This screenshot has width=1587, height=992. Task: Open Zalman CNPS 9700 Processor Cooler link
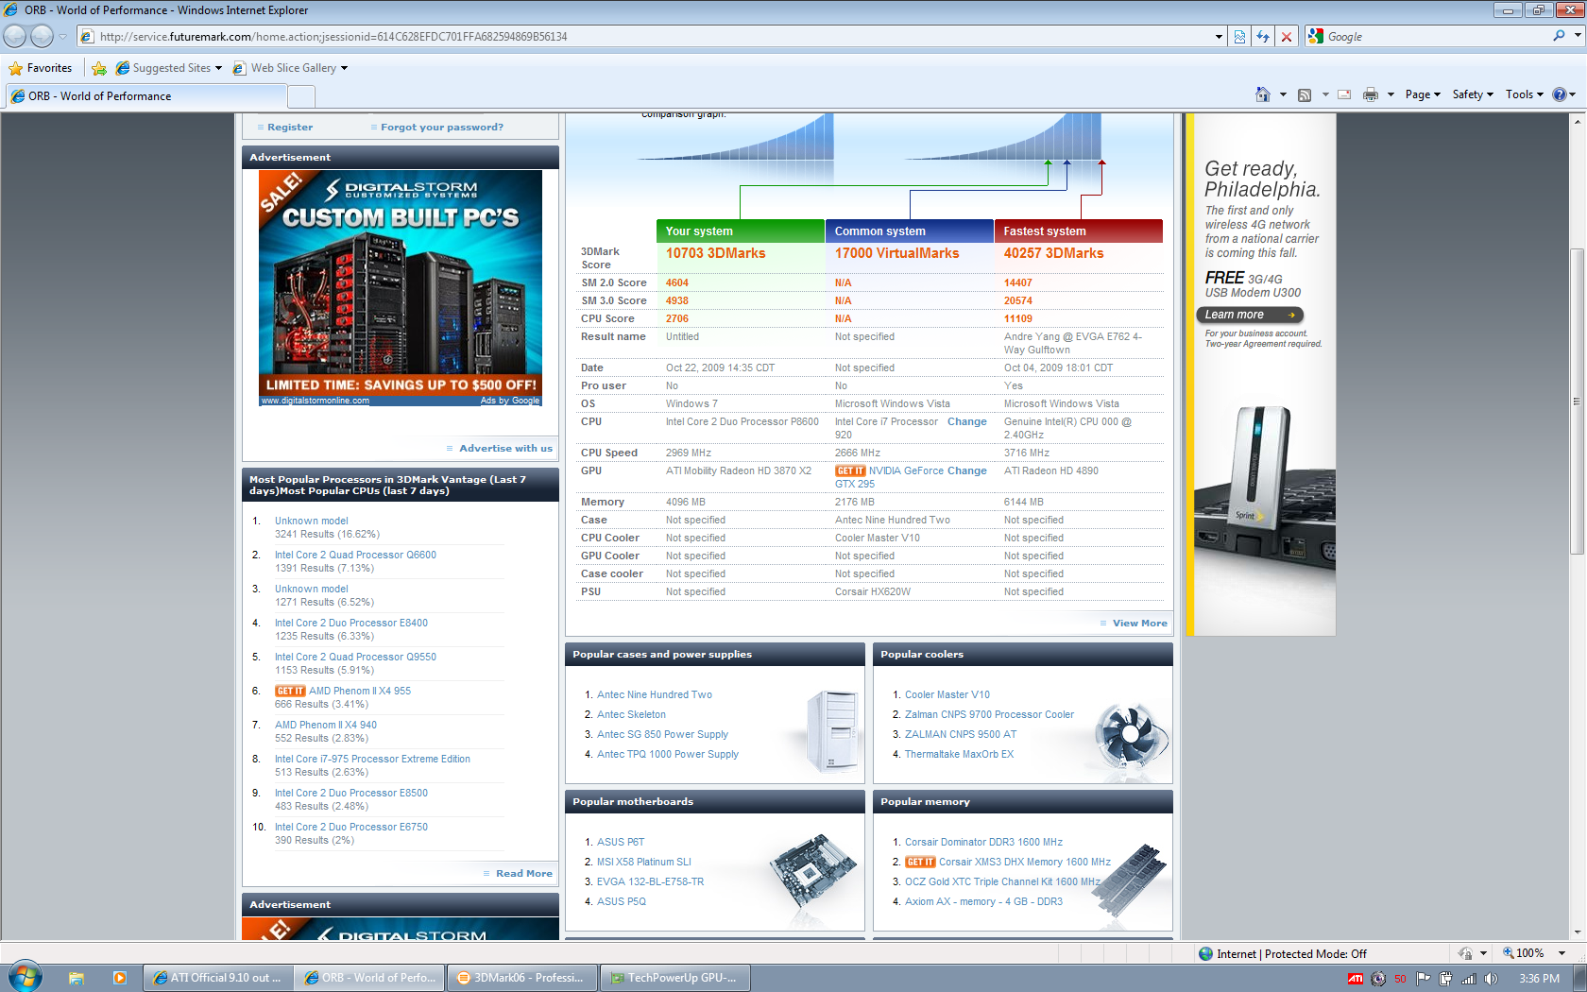[x=989, y=715]
